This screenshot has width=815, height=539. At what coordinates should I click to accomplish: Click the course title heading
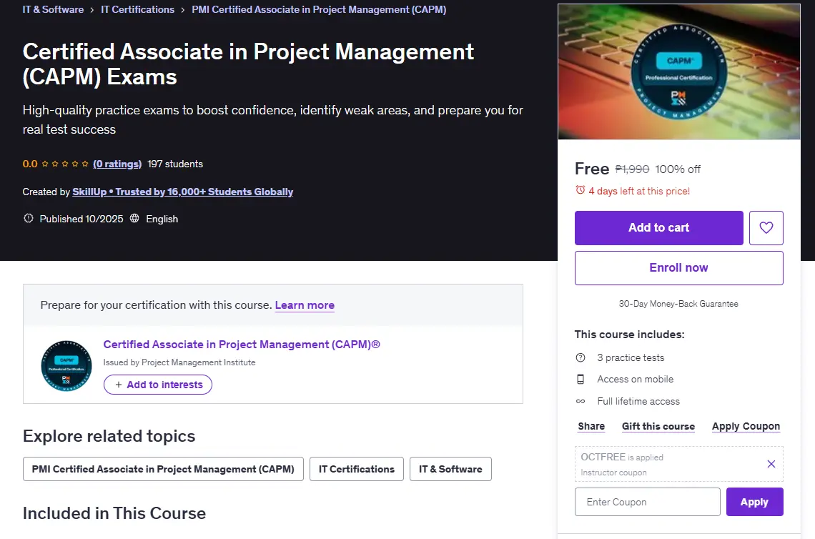pos(248,64)
